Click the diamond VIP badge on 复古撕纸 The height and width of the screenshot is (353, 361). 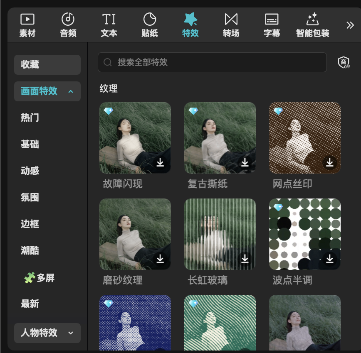click(193, 111)
